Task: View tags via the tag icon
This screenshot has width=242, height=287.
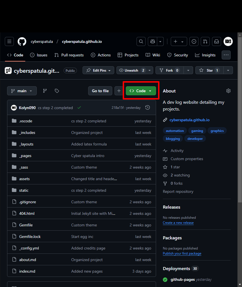Action: (57, 91)
